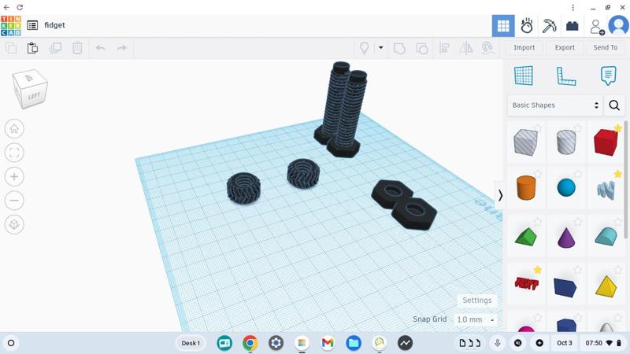Click the Paste clipboard icon
The height and width of the screenshot is (354, 630).
click(x=32, y=48)
